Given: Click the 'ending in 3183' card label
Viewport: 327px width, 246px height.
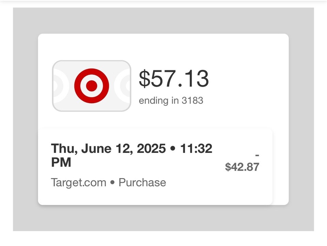Looking at the screenshot, I should (x=171, y=101).
